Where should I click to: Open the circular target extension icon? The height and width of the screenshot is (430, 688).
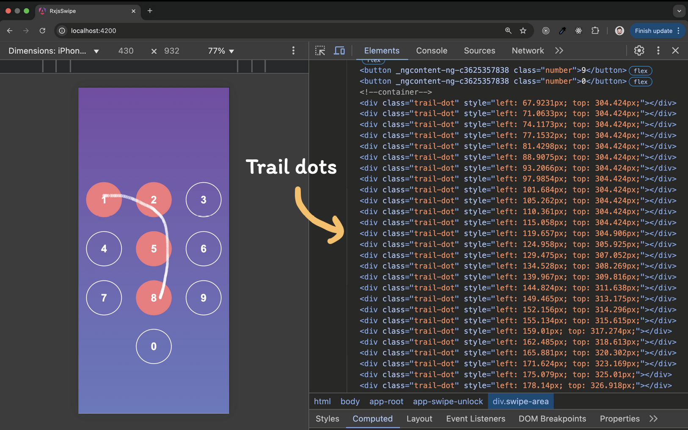pos(546,30)
